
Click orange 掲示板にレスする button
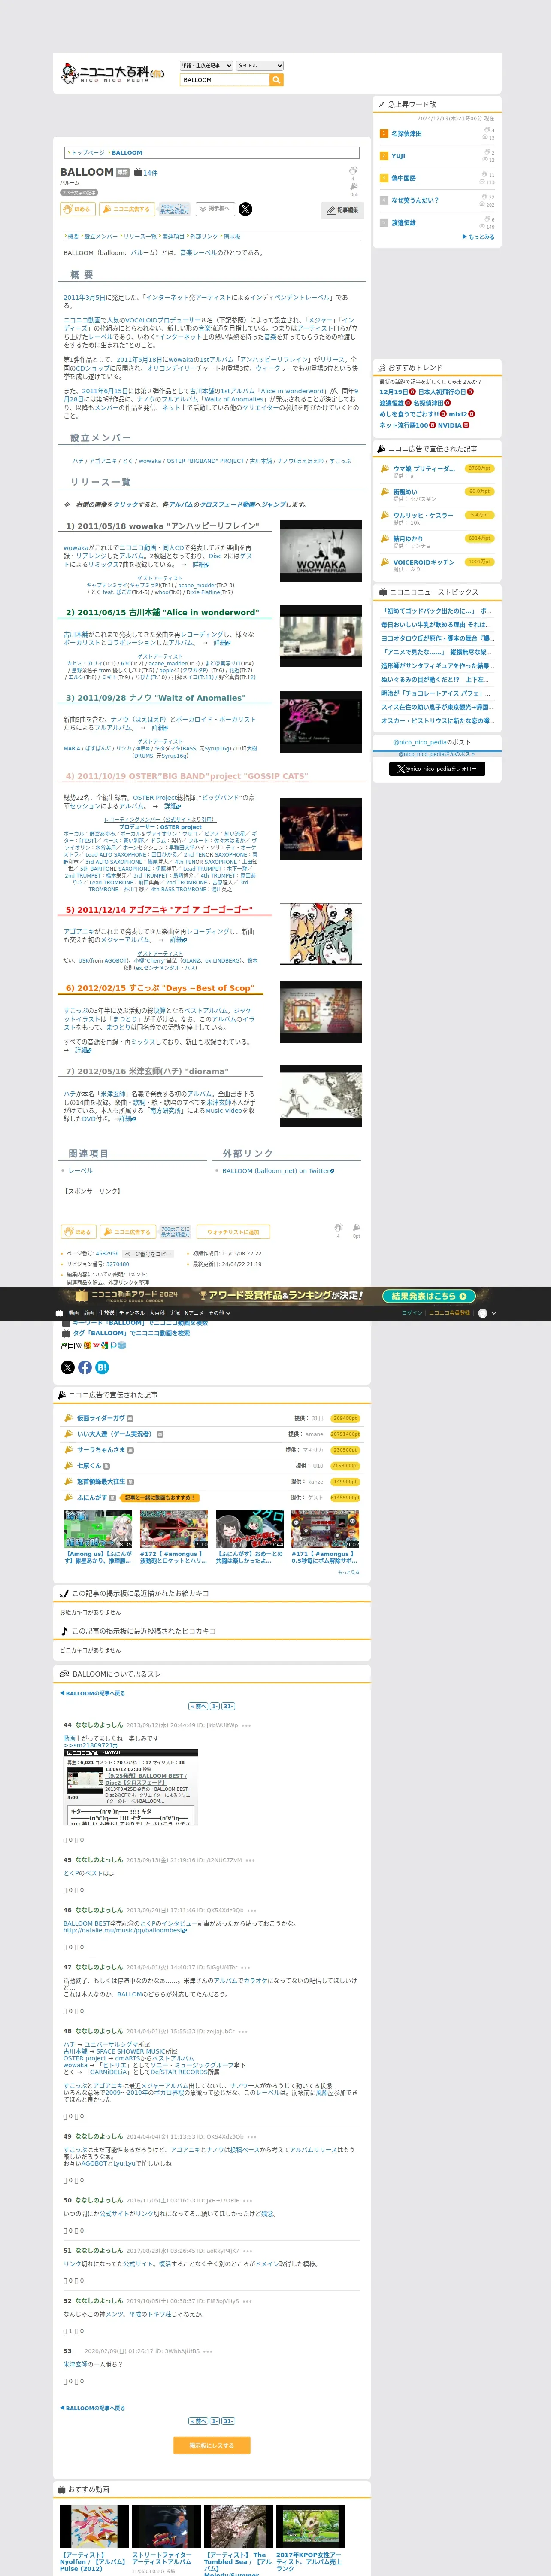pos(212,2445)
